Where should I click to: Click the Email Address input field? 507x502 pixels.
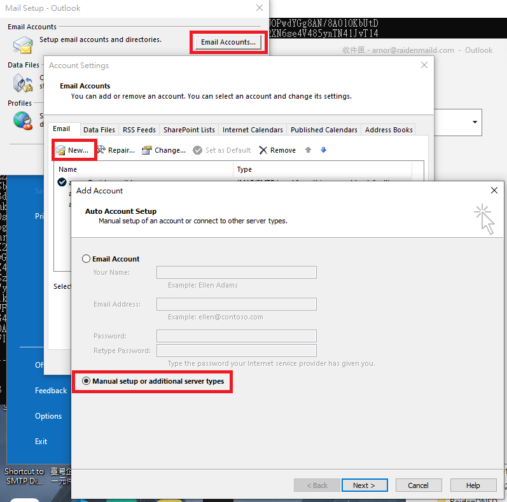tap(237, 304)
